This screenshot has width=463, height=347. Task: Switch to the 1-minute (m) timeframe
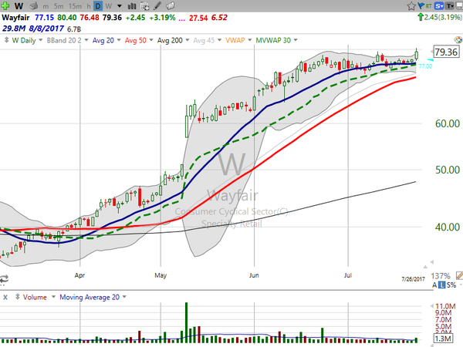coord(46,6)
